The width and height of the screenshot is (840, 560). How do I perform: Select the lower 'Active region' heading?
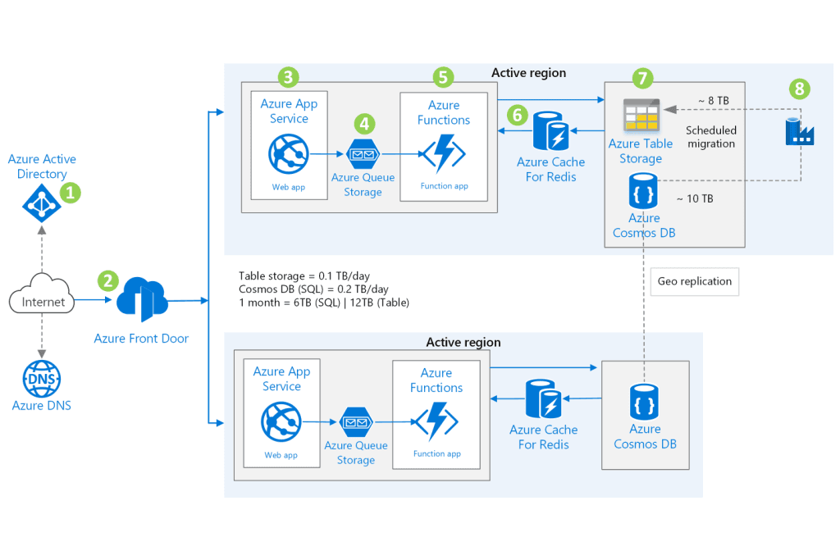coord(463,343)
